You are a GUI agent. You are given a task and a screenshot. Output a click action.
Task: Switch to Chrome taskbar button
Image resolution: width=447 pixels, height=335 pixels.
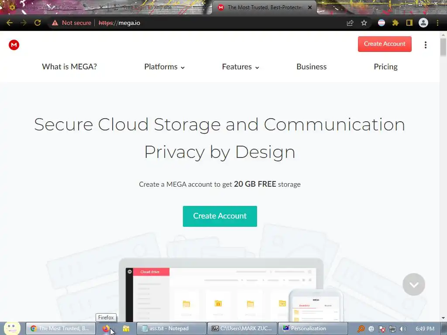(60, 328)
